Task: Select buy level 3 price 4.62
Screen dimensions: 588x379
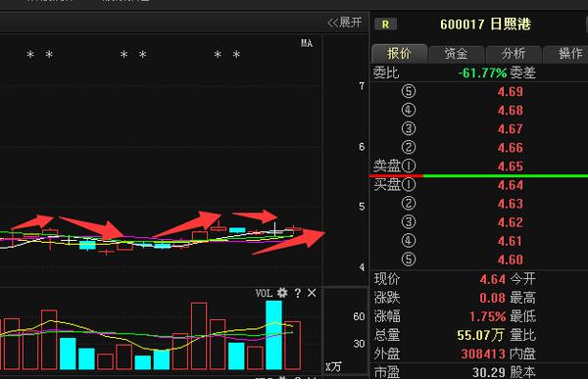Action: (x=510, y=222)
